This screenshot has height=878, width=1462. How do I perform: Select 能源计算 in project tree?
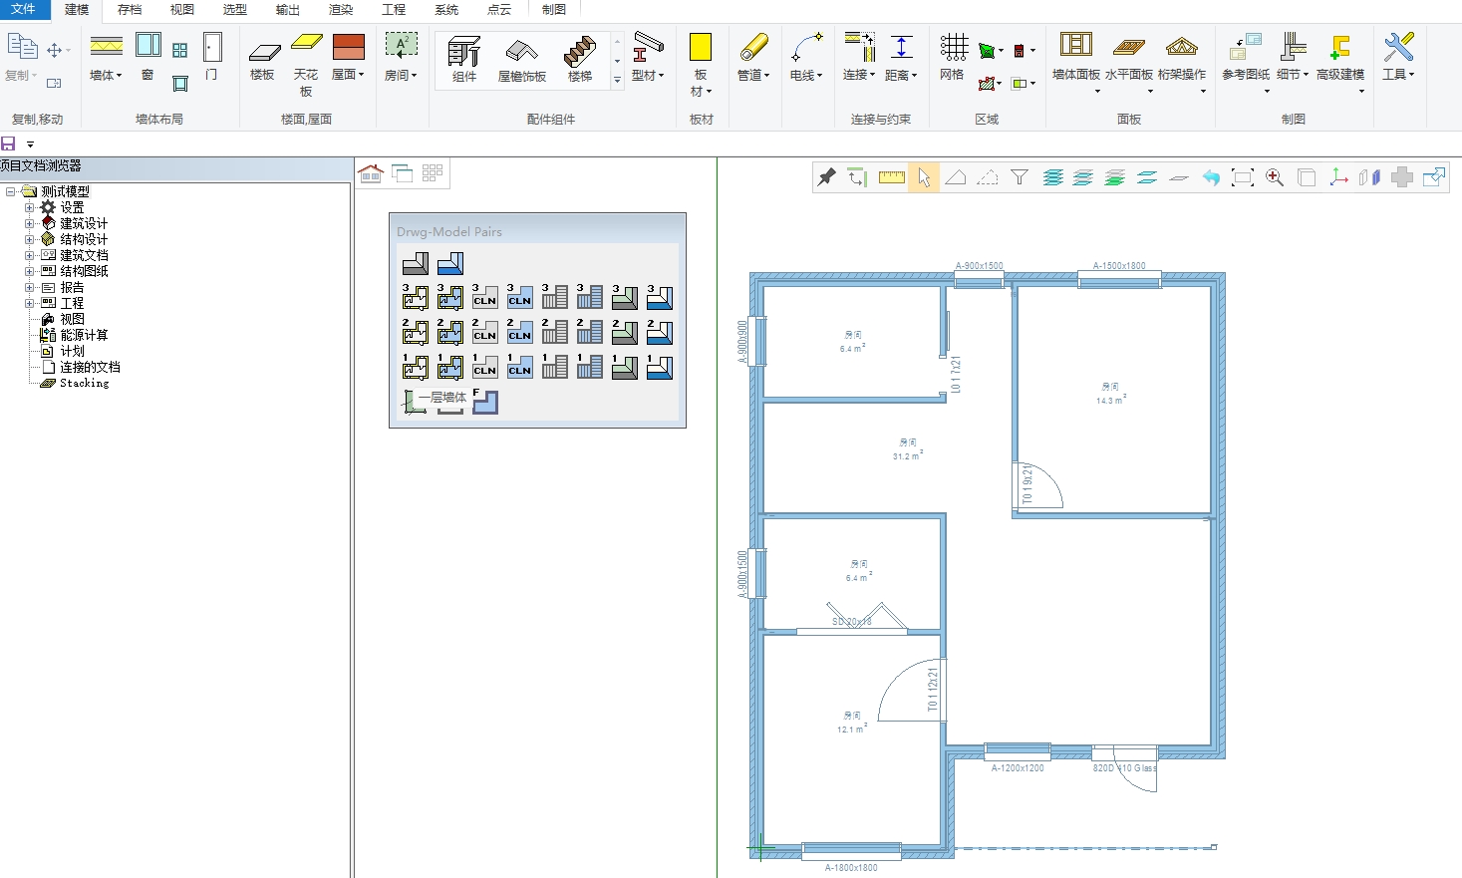coord(84,335)
